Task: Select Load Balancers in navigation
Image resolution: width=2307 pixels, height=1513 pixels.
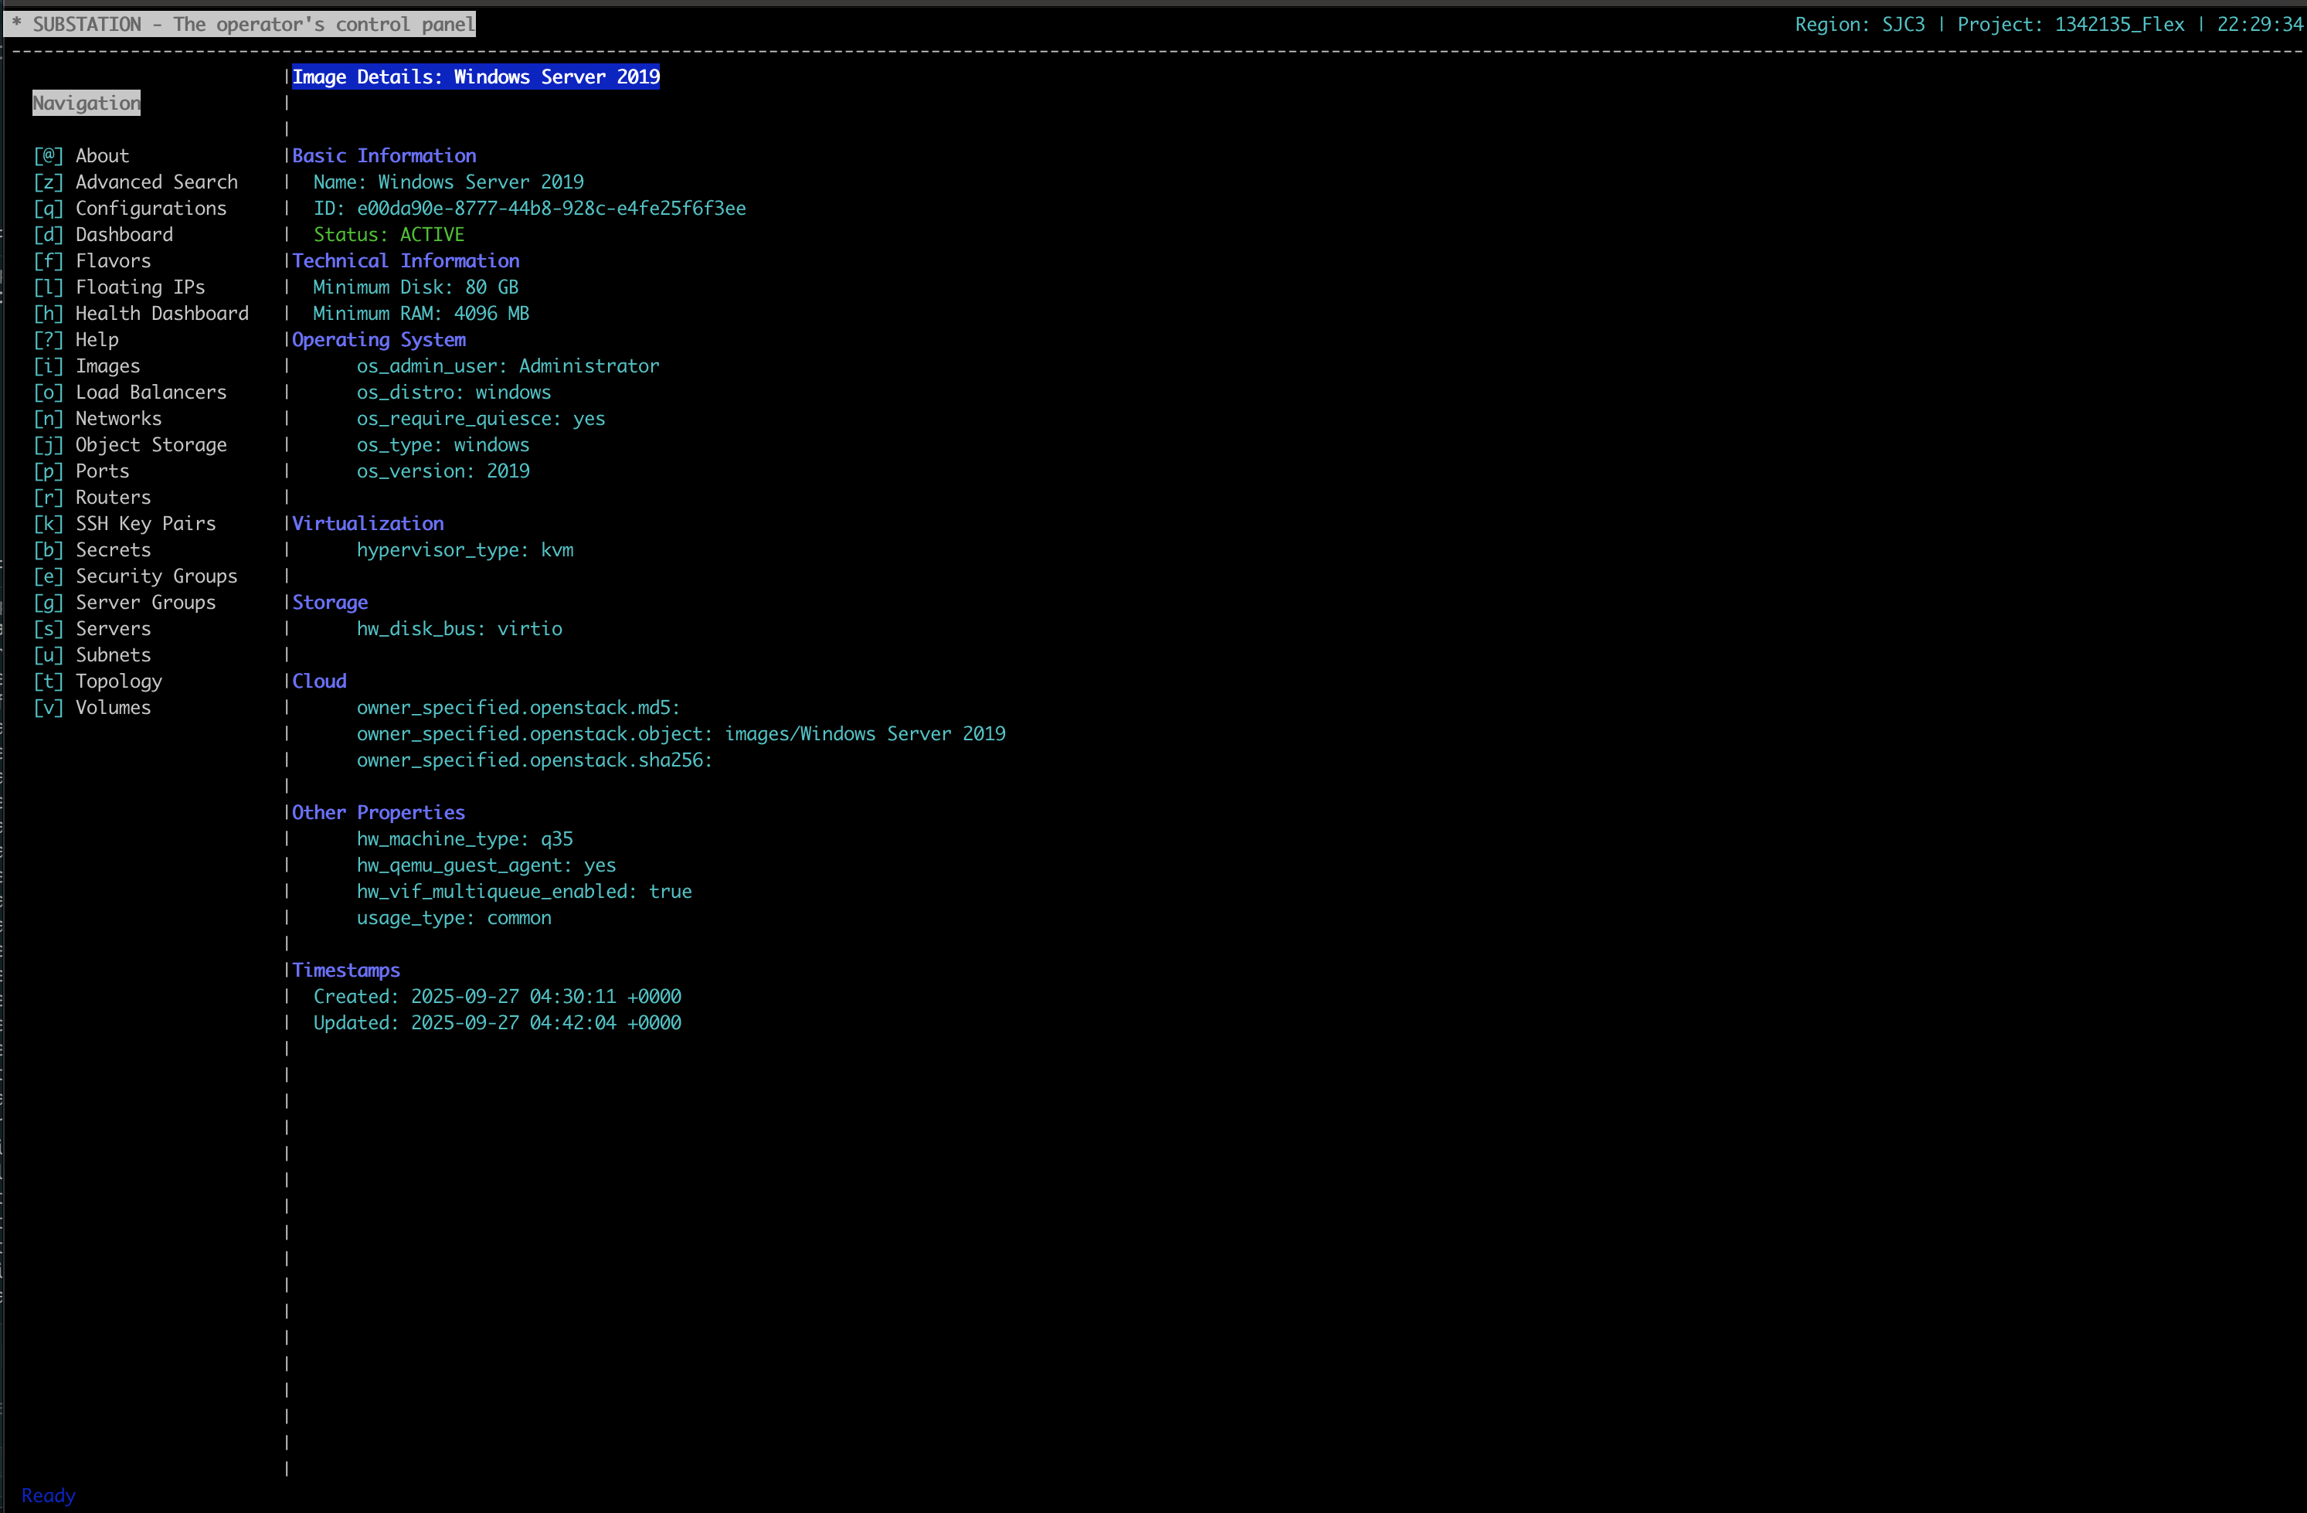Action: 150,393
